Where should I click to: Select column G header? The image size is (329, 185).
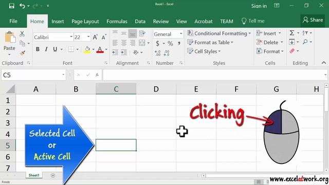pos(277,89)
